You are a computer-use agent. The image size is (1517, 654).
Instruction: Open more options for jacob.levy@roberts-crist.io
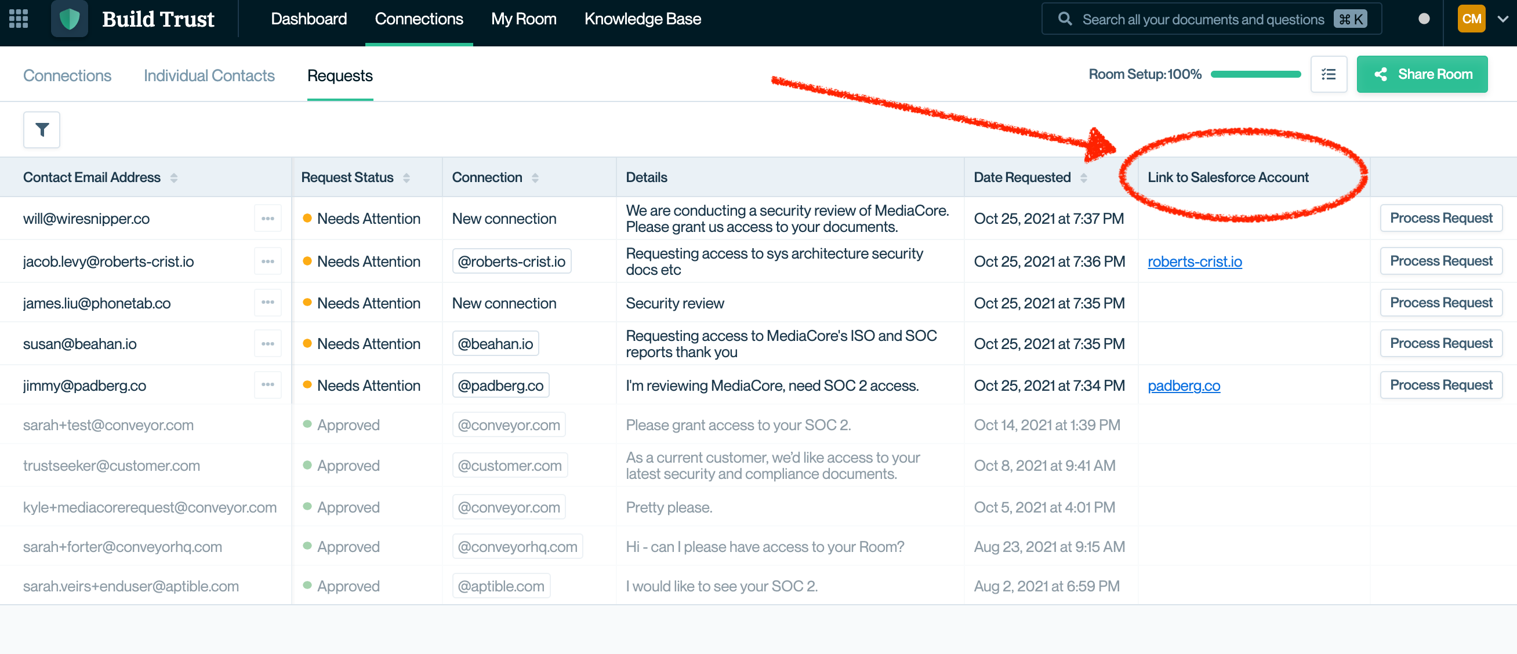[268, 261]
